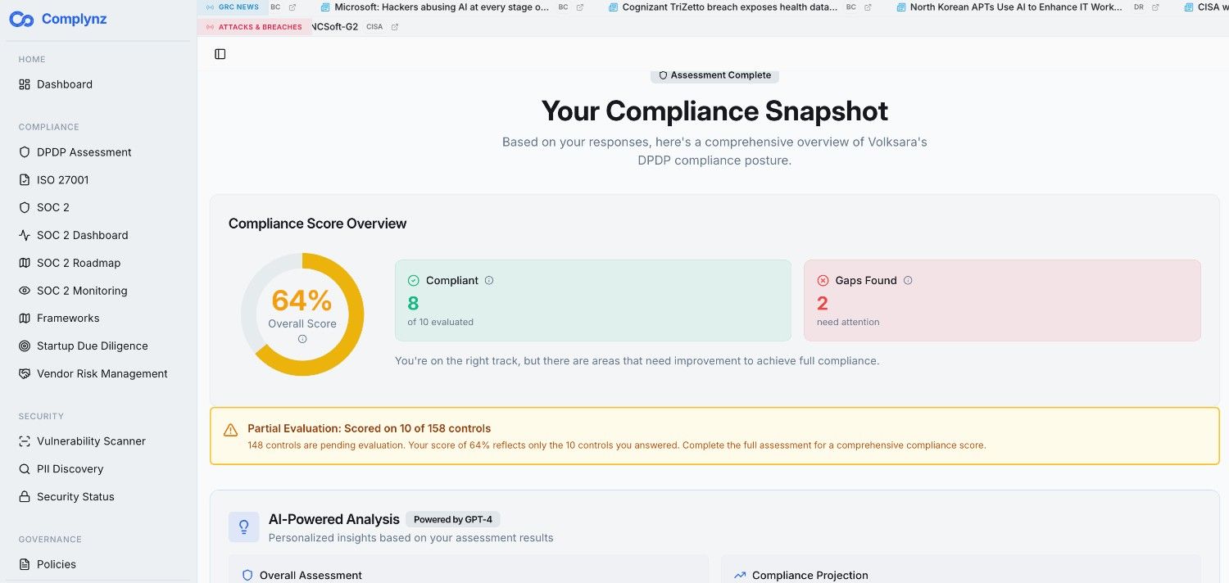Open the SOC 2 Roadmap page

[79, 263]
